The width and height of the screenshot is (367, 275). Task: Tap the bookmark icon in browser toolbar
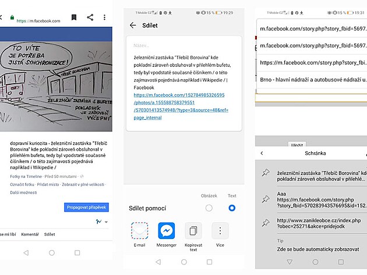click(74, 18)
